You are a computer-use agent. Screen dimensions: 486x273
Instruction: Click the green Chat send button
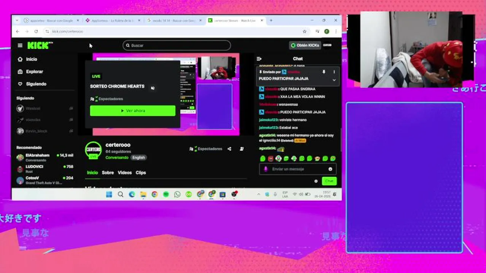tap(329, 181)
